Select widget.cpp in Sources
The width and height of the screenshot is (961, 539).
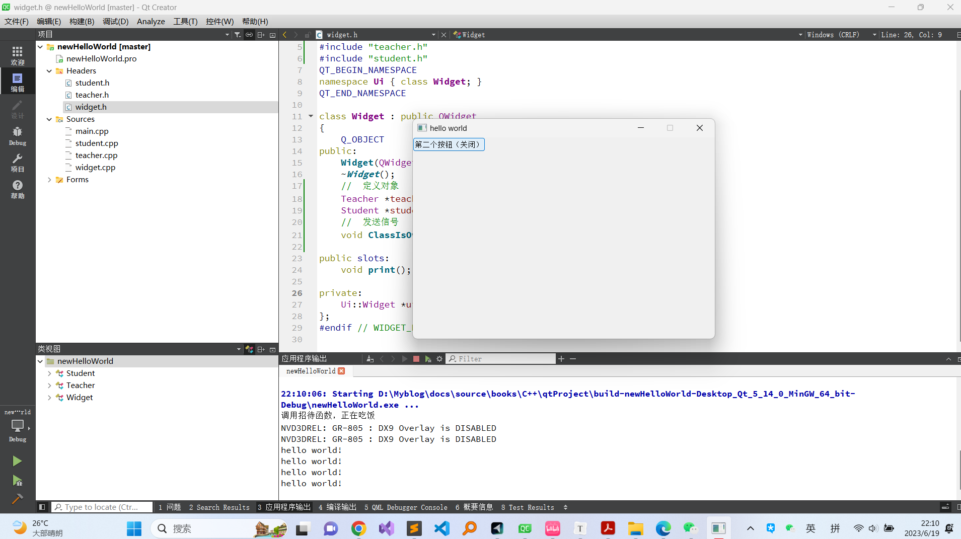tap(95, 168)
